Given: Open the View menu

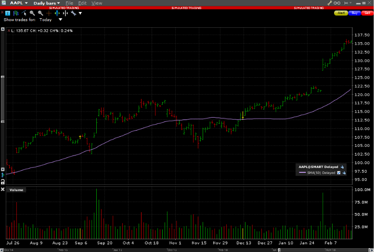Looking at the screenshot, I should [x=97, y=3].
